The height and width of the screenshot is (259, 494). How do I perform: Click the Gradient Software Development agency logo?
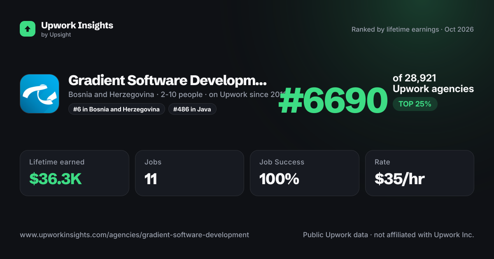pos(40,94)
